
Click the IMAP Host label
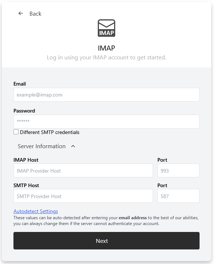(26, 160)
